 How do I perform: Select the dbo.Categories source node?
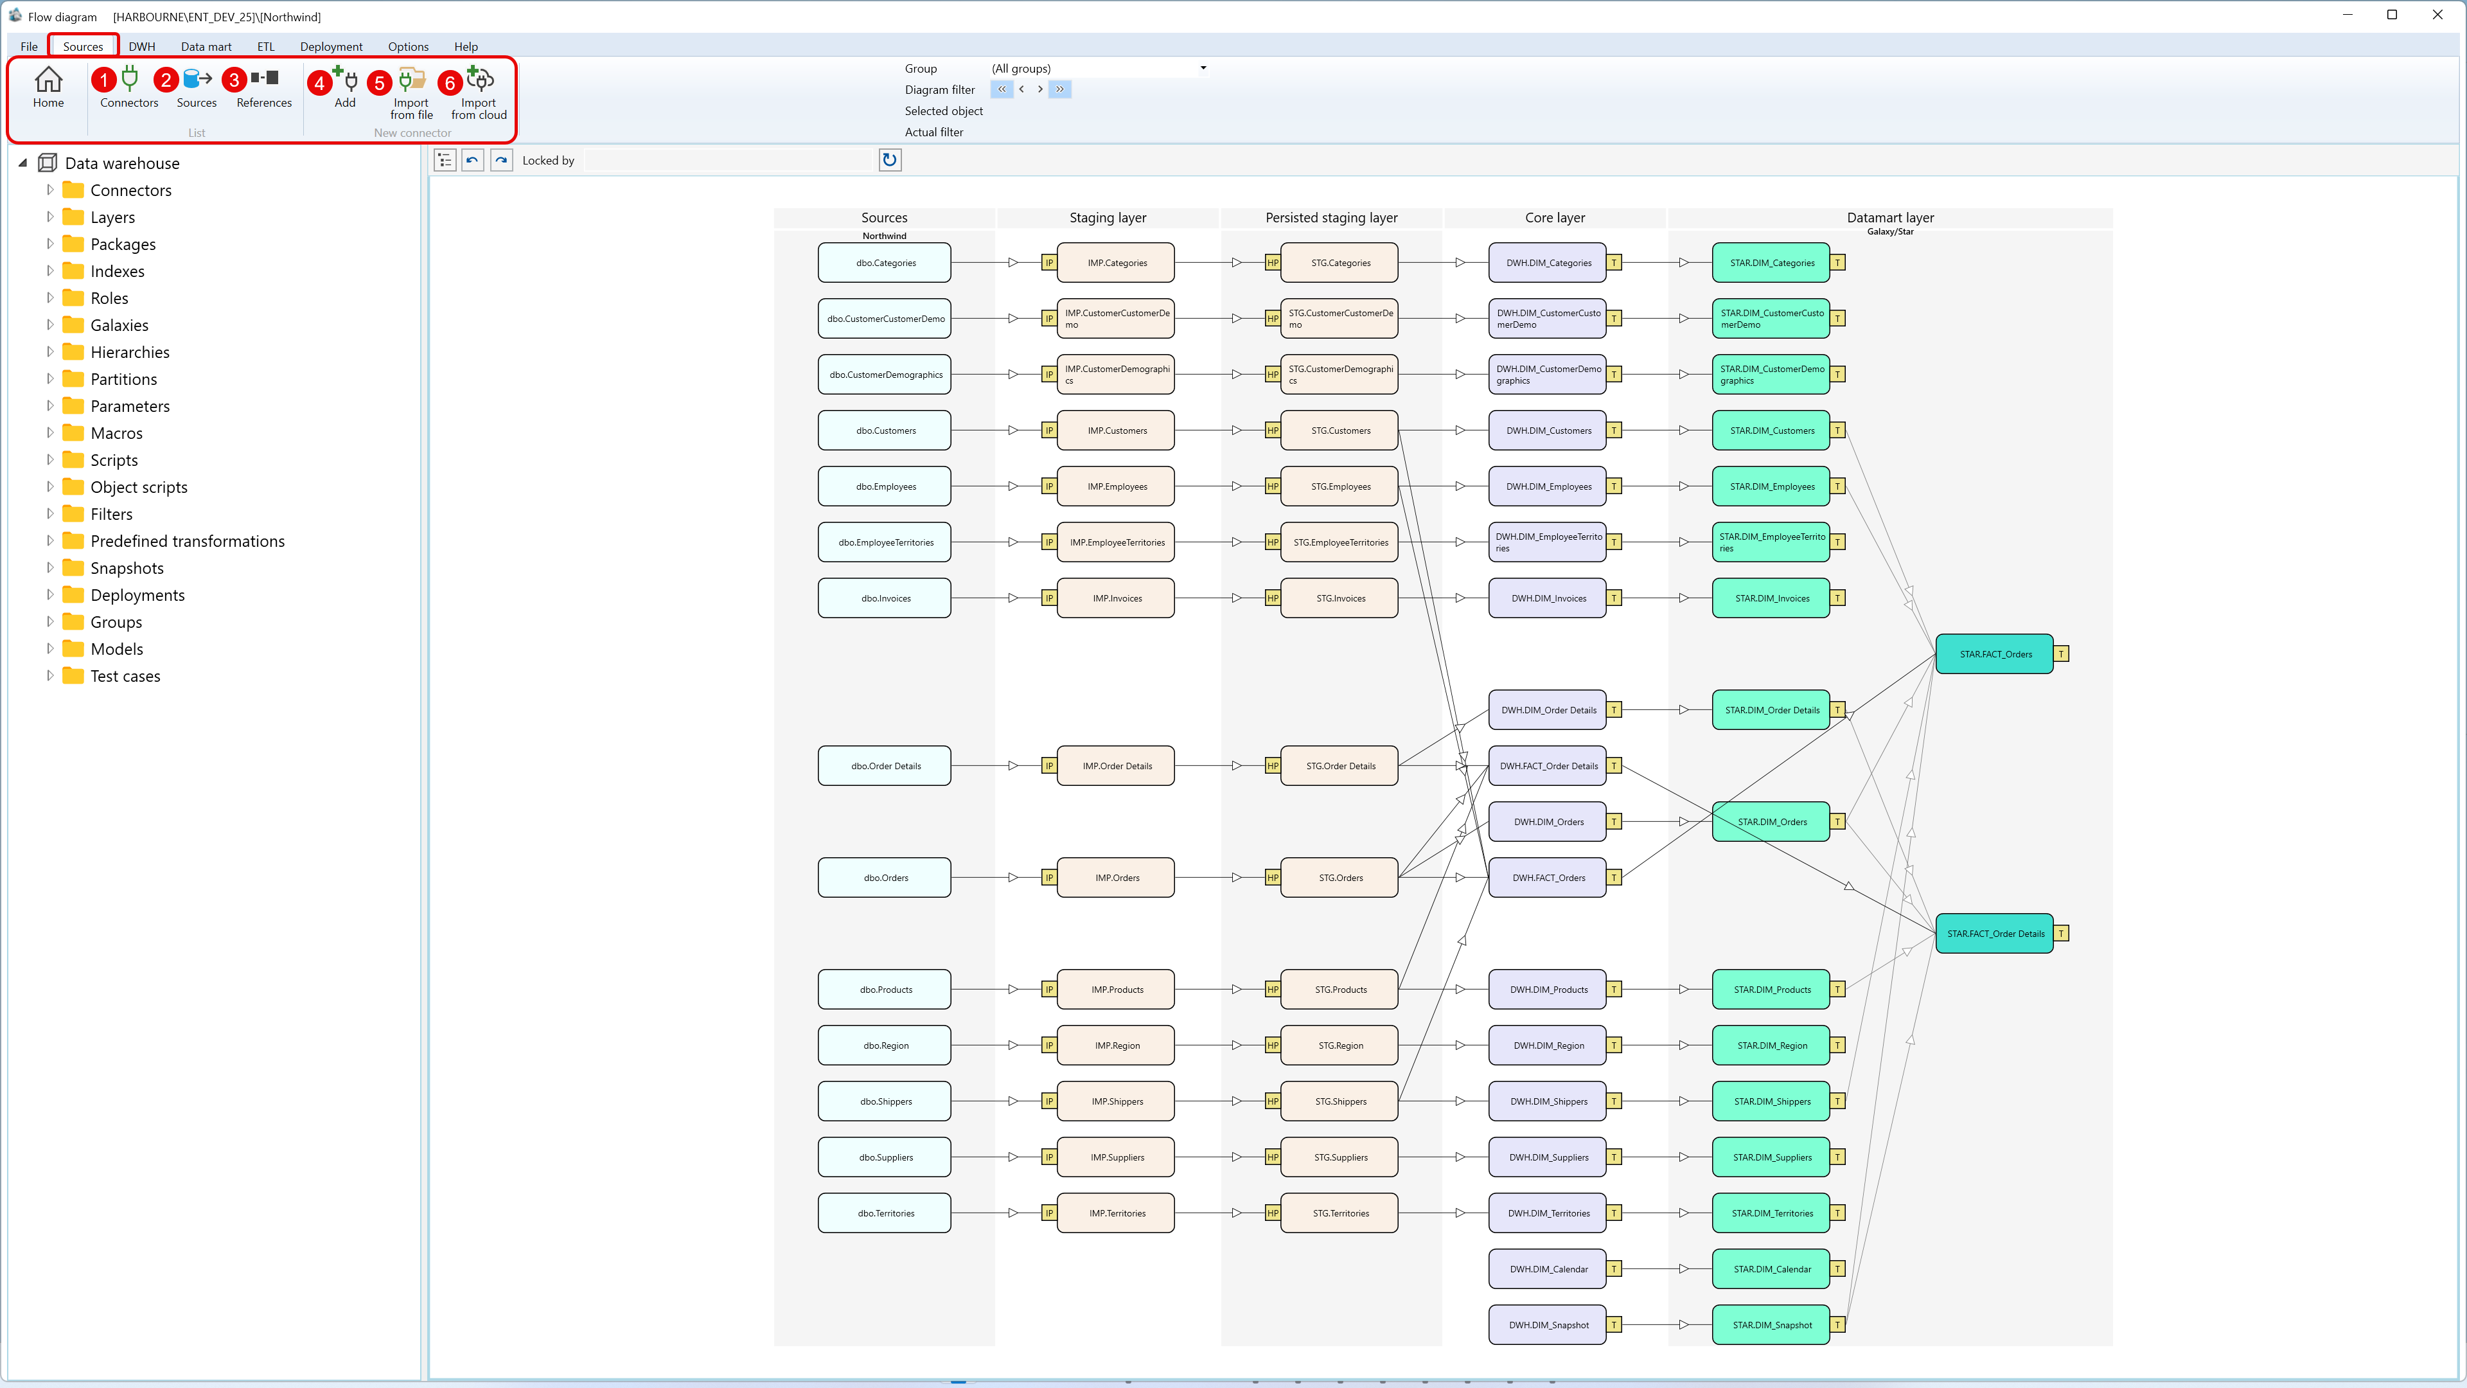[x=885, y=262]
